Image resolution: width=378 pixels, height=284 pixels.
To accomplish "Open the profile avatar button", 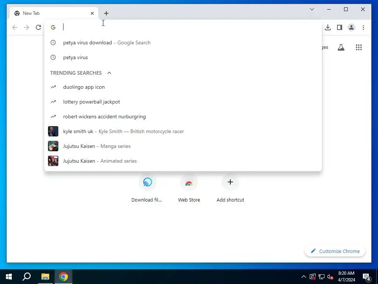I will pos(351,27).
